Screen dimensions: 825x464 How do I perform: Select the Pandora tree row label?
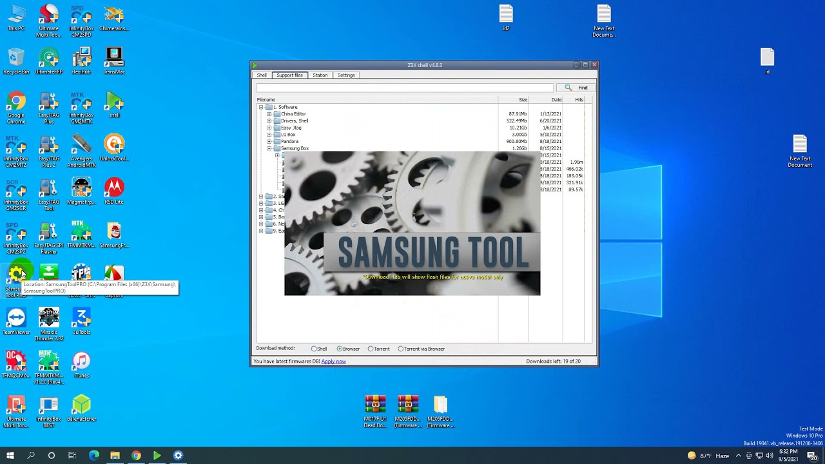coord(289,142)
